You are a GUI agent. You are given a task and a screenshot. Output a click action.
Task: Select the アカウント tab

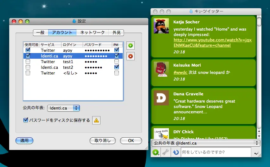62,33
